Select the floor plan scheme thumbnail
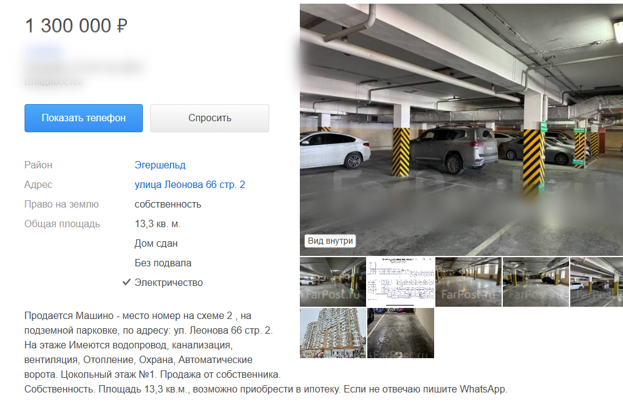The width and height of the screenshot is (623, 409). (400, 282)
